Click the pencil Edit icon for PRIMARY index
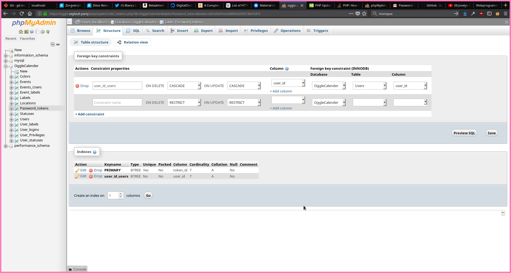Image resolution: width=511 pixels, height=273 pixels. pos(78,170)
